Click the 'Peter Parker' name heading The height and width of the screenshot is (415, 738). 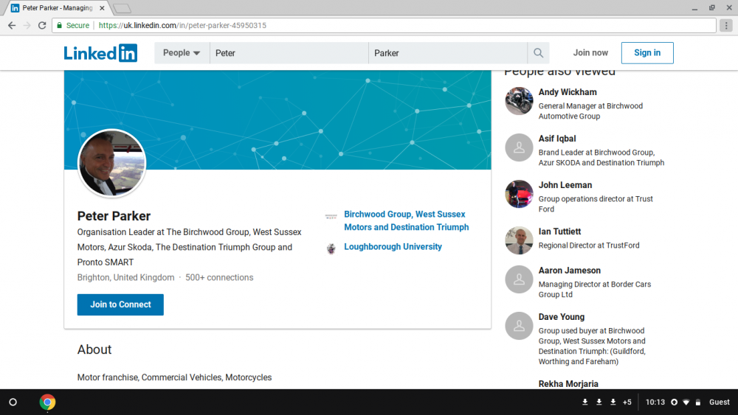114,216
